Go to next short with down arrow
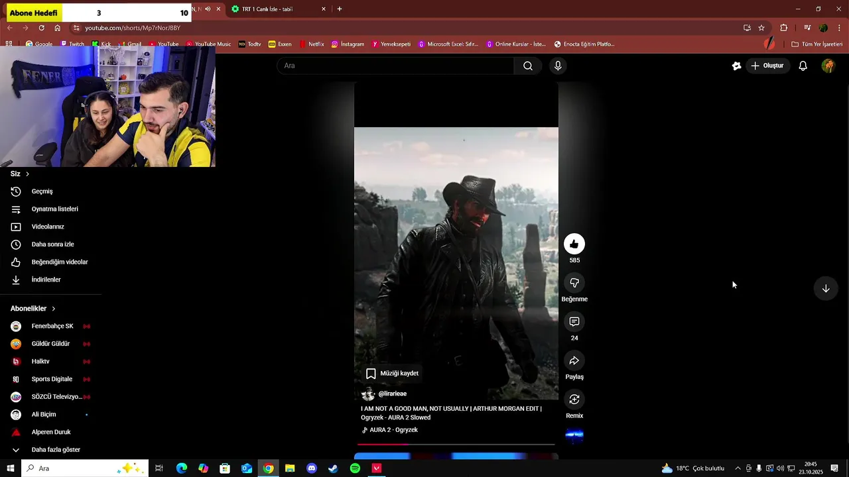 (826, 288)
